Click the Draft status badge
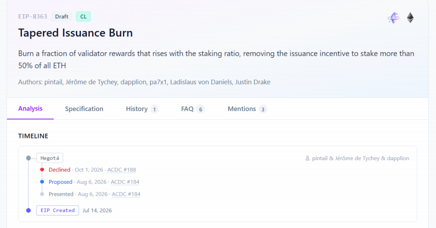436x228 pixels. (x=61, y=17)
